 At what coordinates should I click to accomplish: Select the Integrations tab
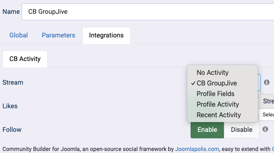106,35
